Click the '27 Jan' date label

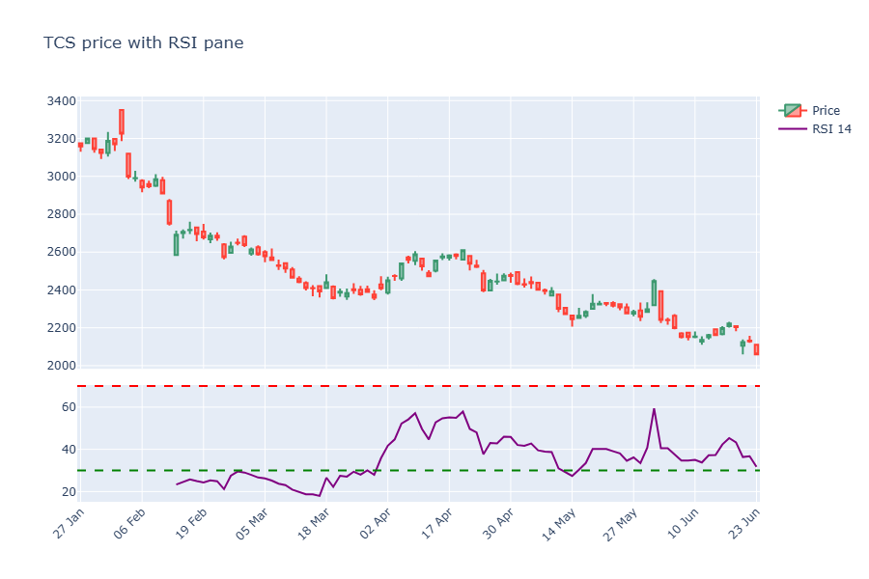point(69,524)
